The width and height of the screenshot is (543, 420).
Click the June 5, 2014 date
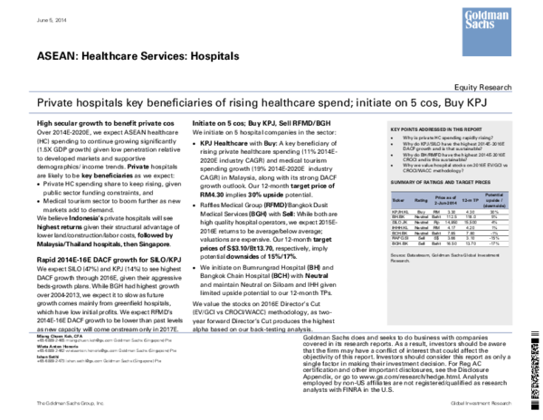[53, 18]
